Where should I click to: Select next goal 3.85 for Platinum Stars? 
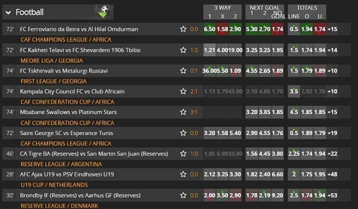point(264,112)
